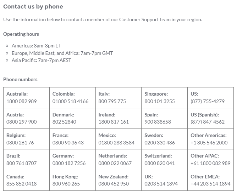Click the Americas 8am-8pm ET bullet item
This screenshot has height=194, width=237.
36,46
